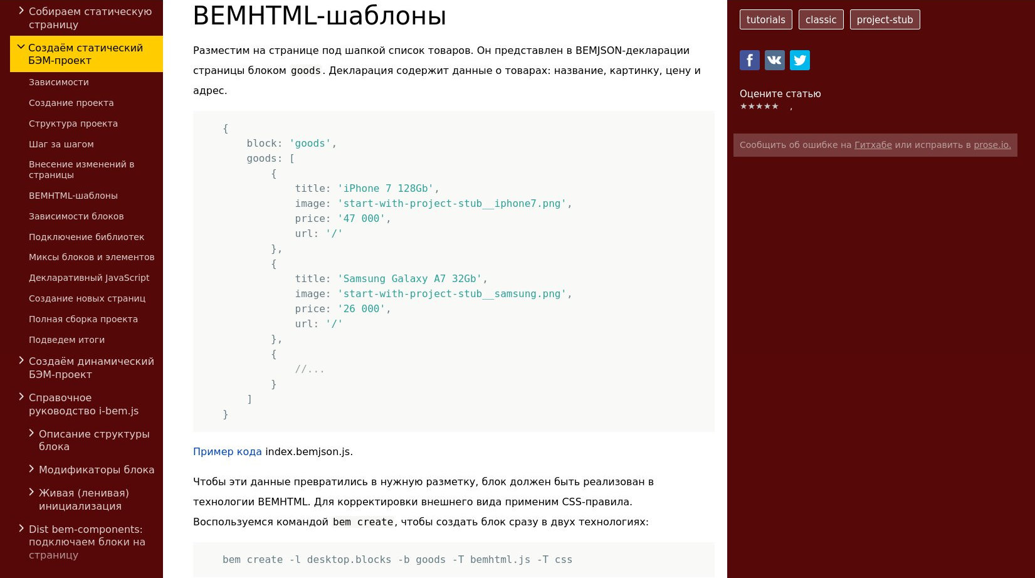
Task: Share article on VK
Action: [x=774, y=60]
